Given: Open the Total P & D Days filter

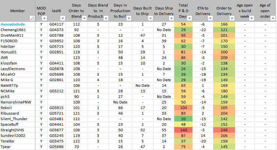Looking at the screenshot, I should tap(190, 18).
